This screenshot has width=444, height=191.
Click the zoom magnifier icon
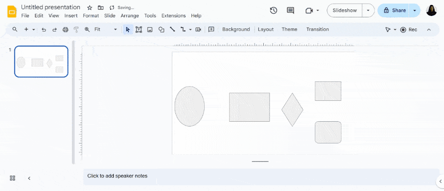click(x=87, y=29)
